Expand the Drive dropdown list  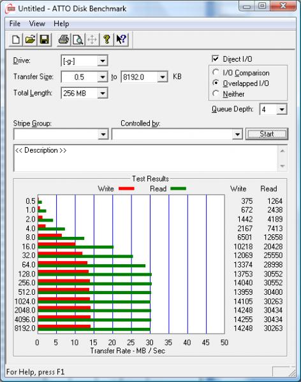(x=103, y=61)
